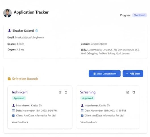Click the candidate profile photo avatar
150x137 pixels.
click(7, 13)
